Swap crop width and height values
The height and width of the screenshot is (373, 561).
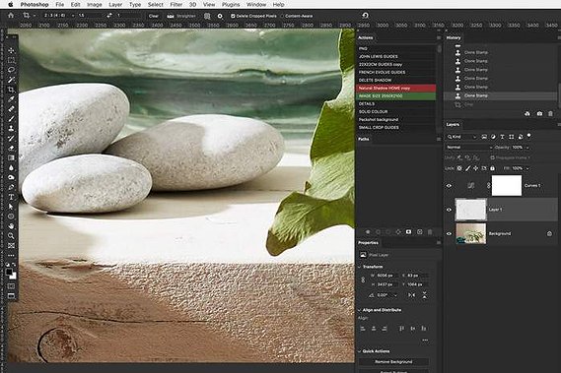(109, 16)
